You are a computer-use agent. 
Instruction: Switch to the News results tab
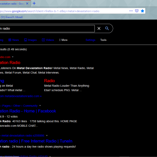13,40
